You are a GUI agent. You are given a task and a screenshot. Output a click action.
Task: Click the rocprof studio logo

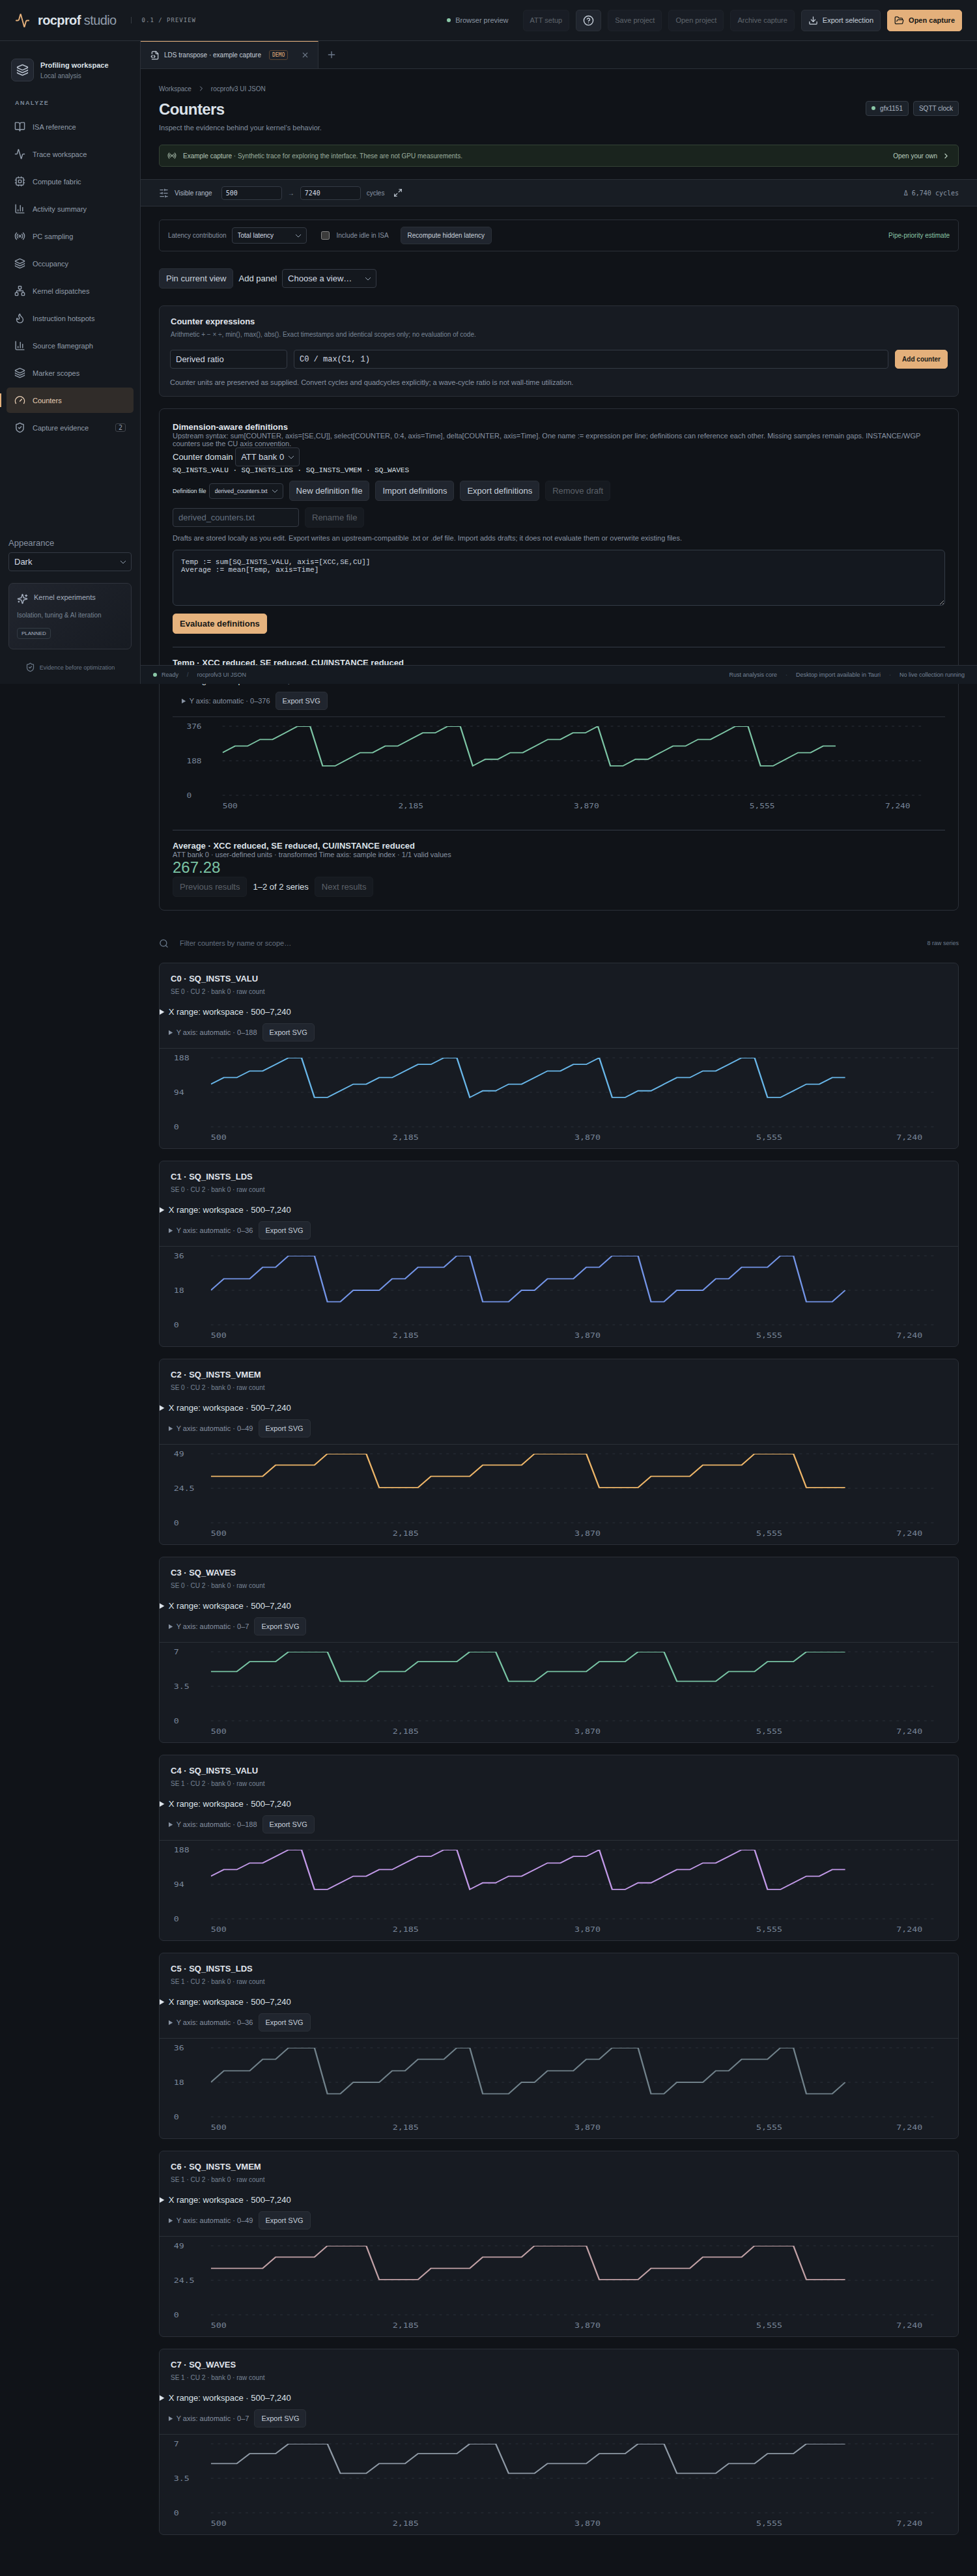tap(65, 20)
